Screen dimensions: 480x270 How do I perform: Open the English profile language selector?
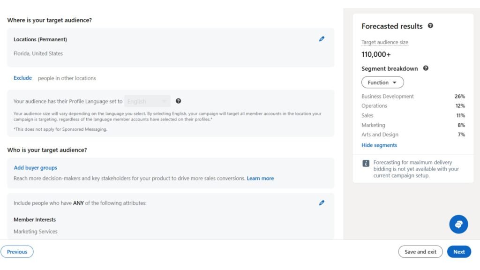[147, 101]
